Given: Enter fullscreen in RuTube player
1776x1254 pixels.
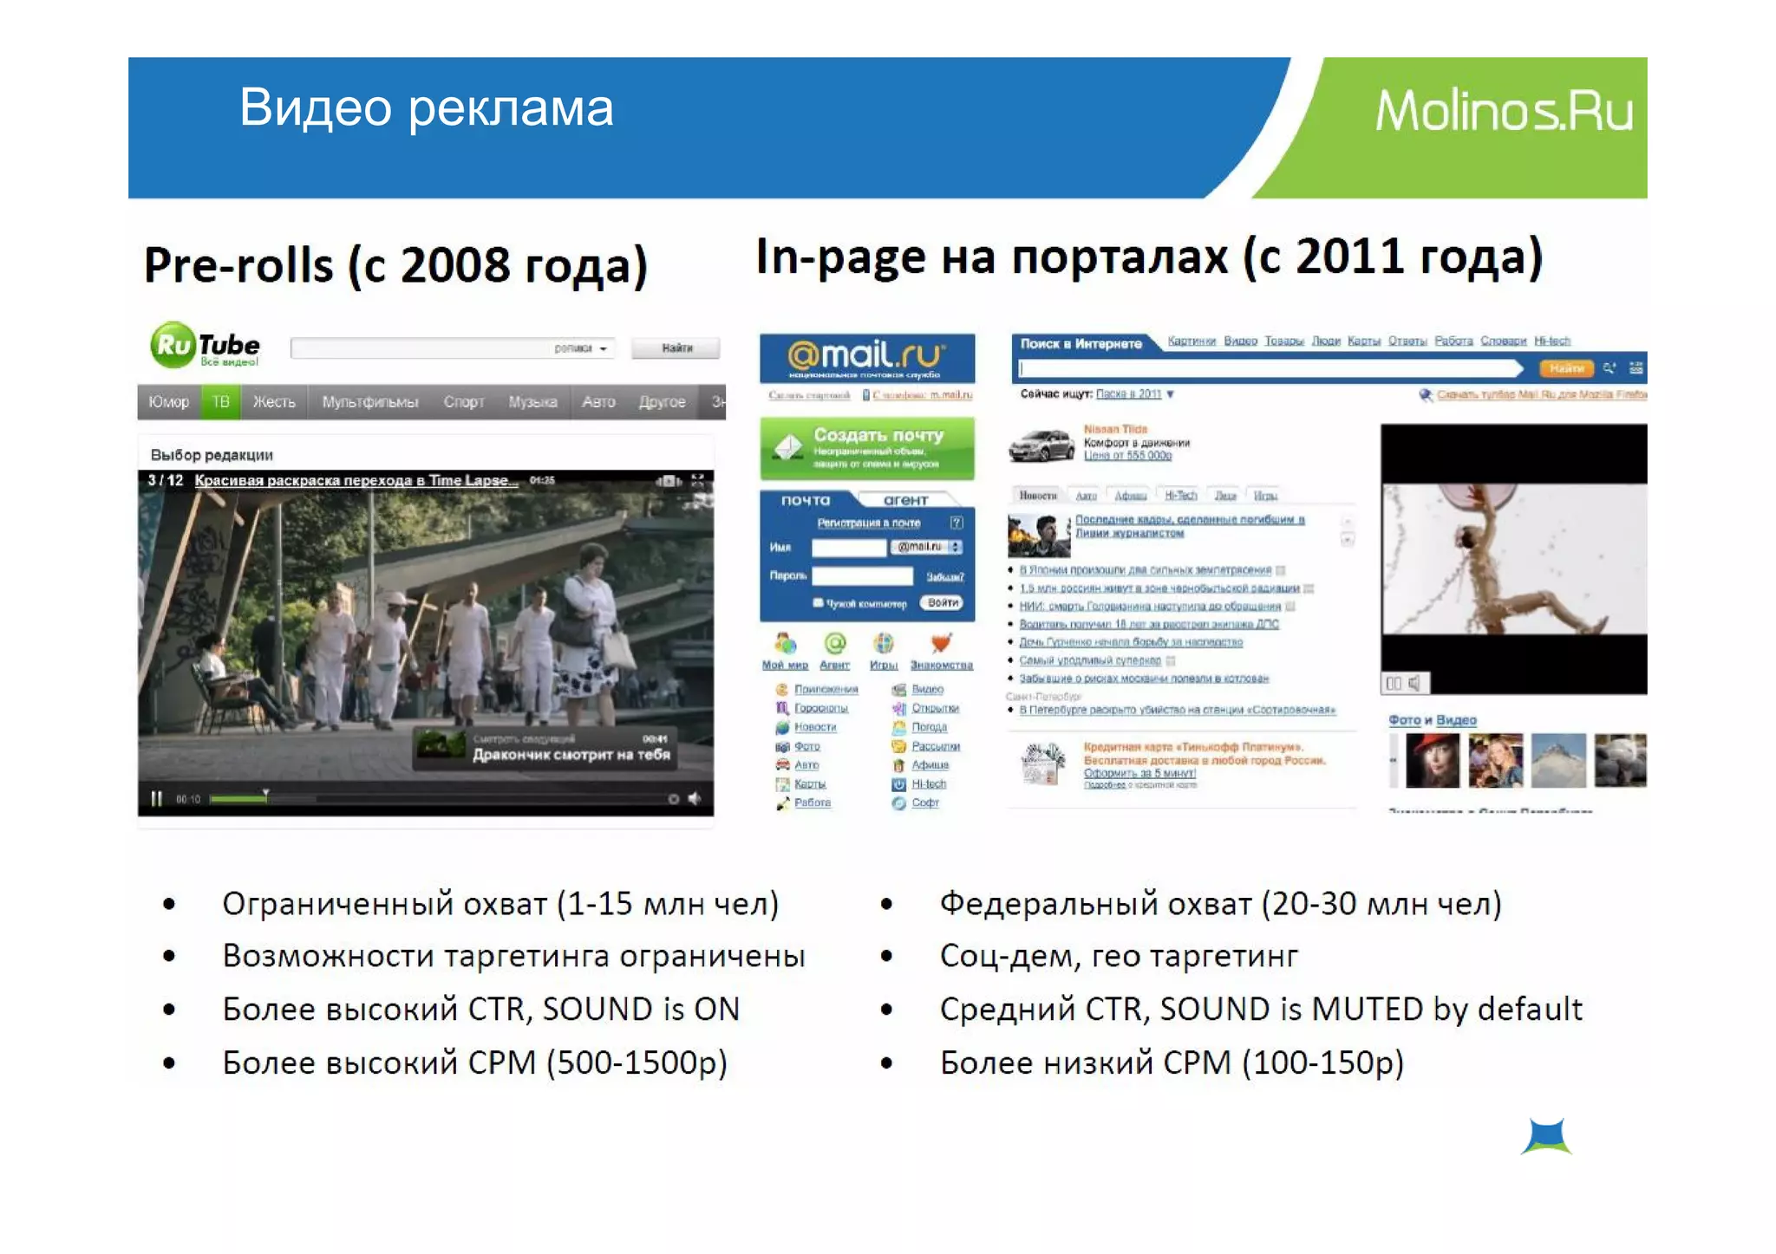Looking at the screenshot, I should pos(698,480).
